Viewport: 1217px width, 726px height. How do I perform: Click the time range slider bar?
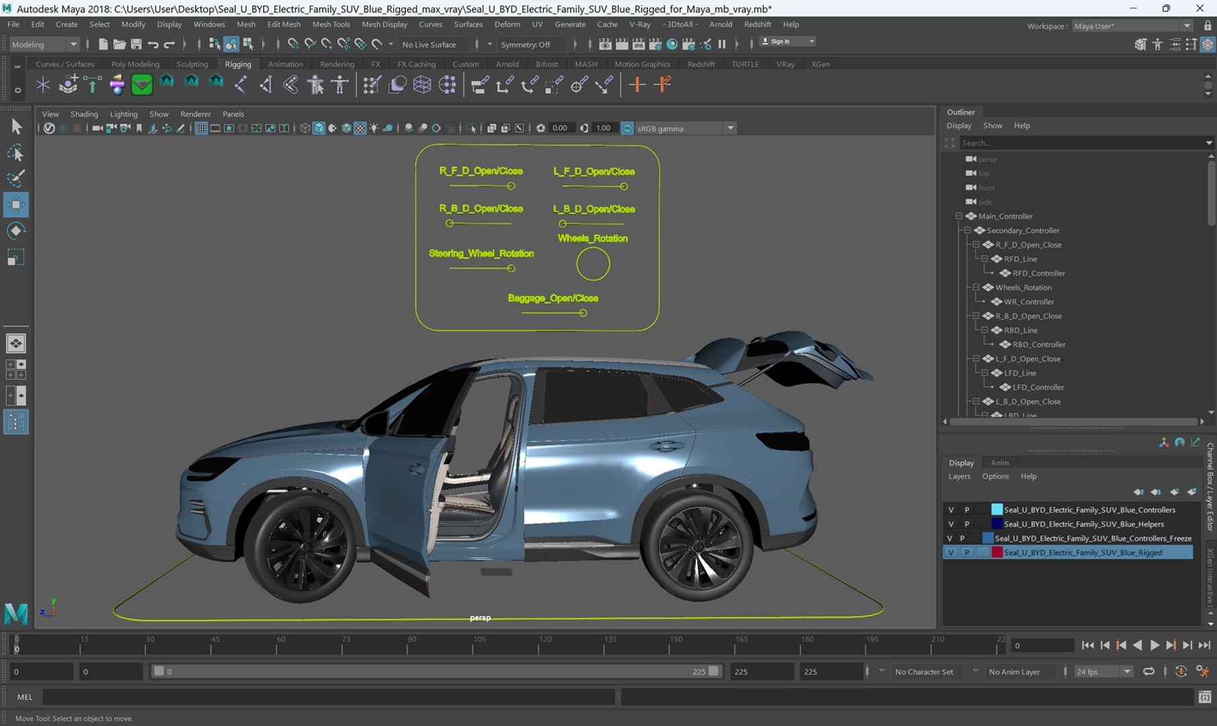[436, 672]
